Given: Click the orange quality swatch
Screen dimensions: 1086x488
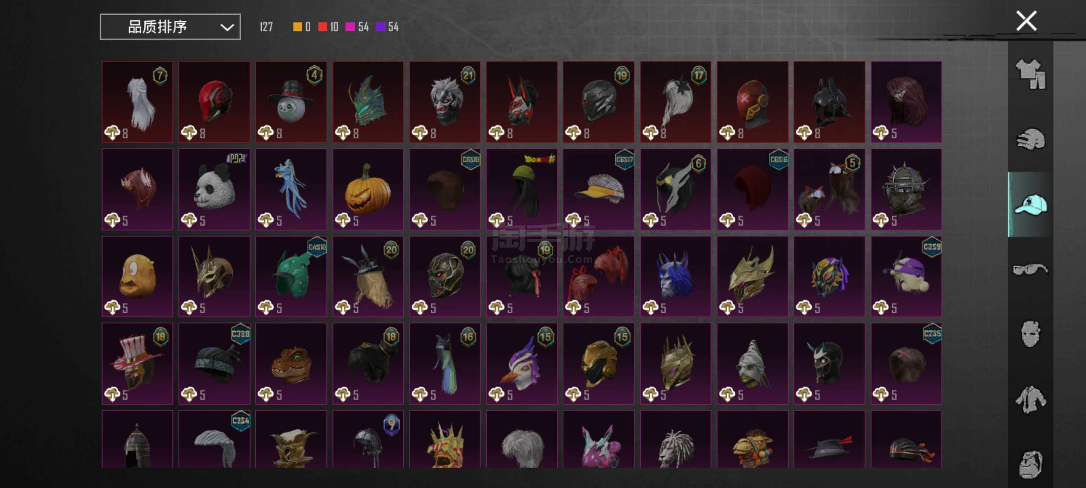Looking at the screenshot, I should (x=297, y=27).
